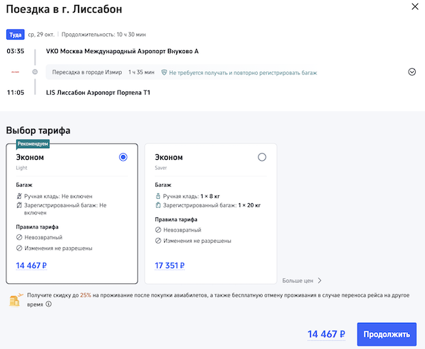The height and width of the screenshot is (349, 425).
Task: Expand flight details with the chevron
Action: click(x=412, y=71)
